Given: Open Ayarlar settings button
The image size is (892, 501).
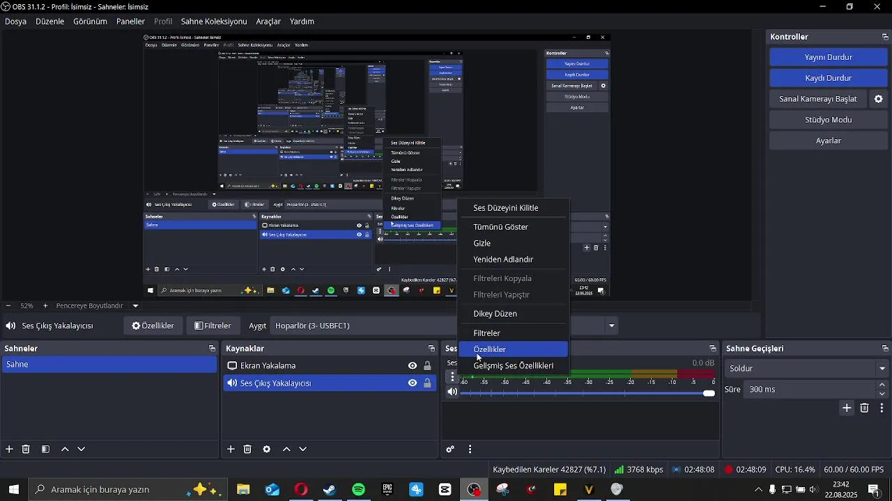Looking at the screenshot, I should tap(829, 141).
